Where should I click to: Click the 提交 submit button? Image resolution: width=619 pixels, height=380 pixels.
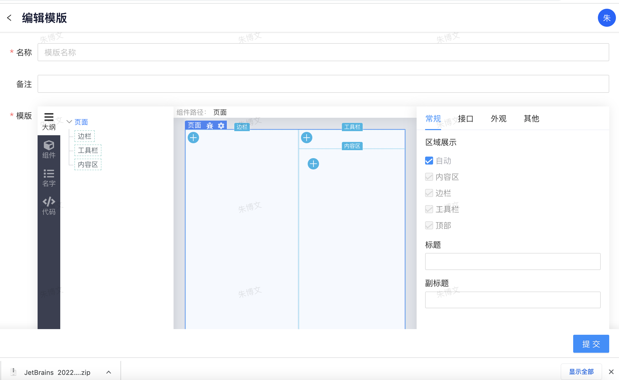click(x=591, y=344)
